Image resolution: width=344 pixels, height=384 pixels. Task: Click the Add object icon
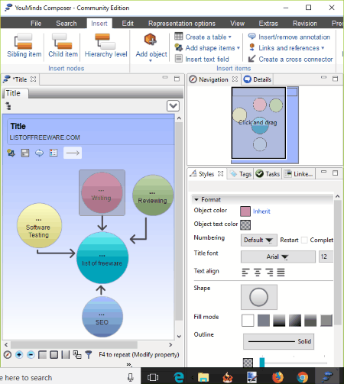coord(151,40)
